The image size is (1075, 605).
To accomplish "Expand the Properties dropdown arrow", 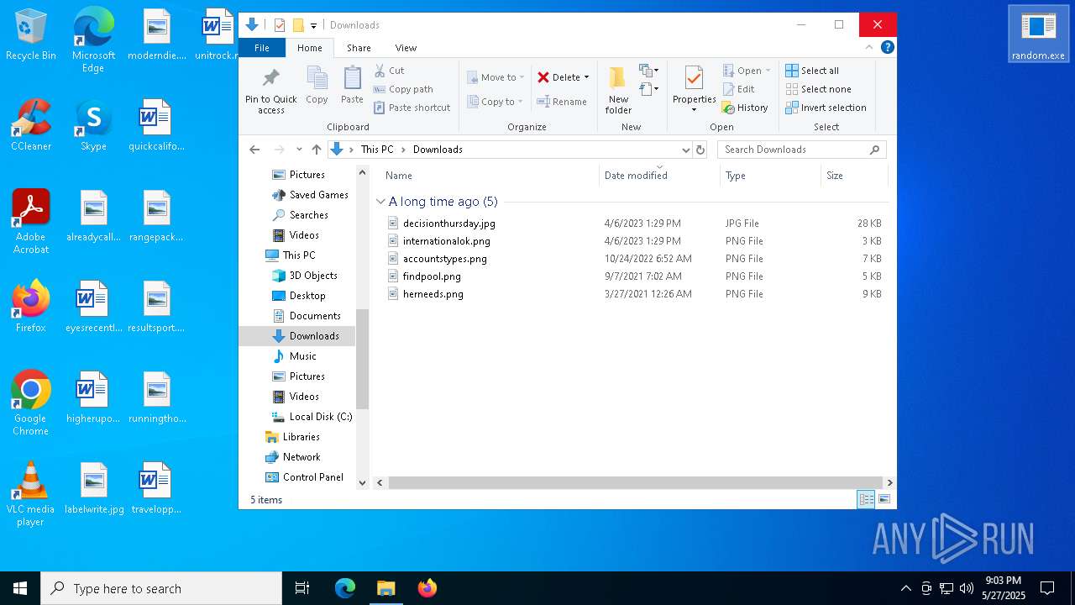I will point(694,110).
